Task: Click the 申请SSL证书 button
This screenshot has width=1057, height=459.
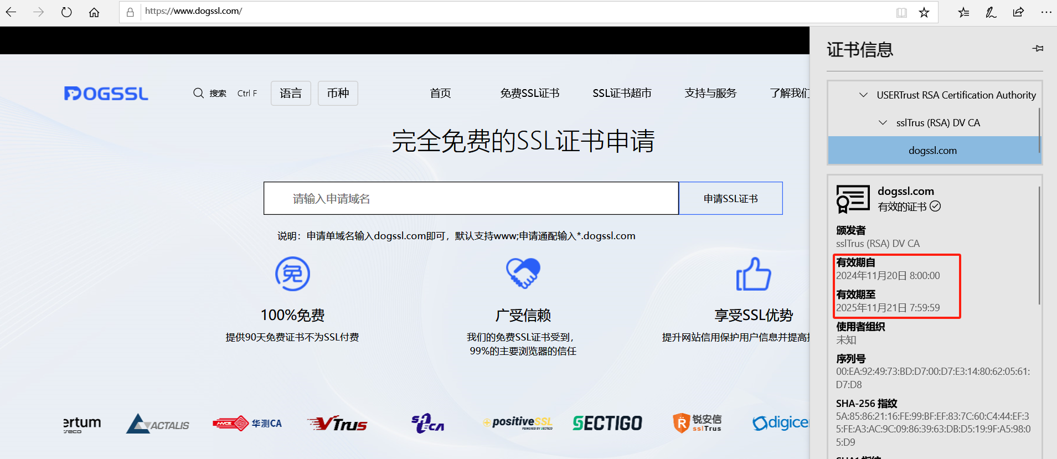Action: pos(731,198)
